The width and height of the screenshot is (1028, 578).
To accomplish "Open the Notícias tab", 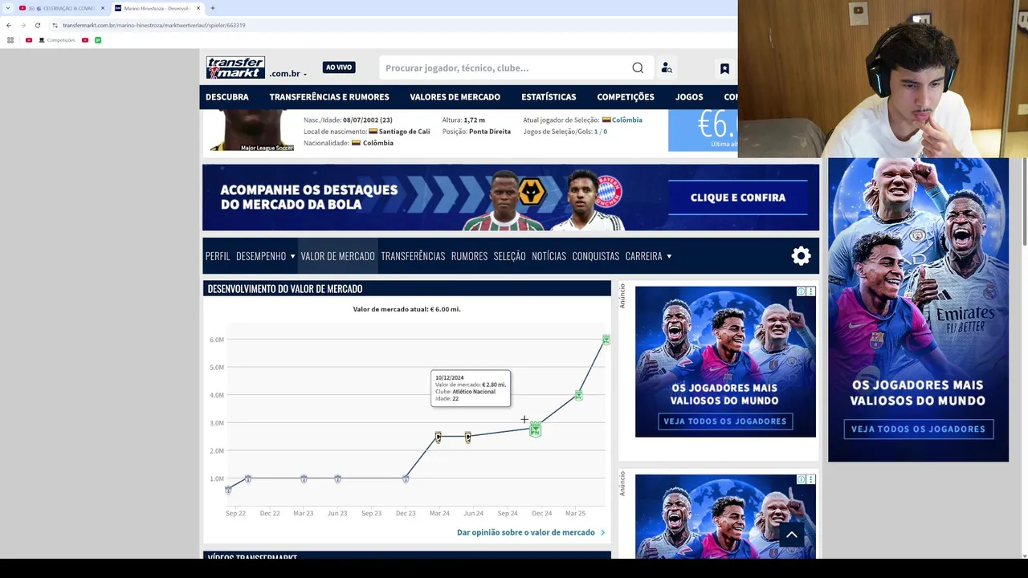I will (x=549, y=256).
